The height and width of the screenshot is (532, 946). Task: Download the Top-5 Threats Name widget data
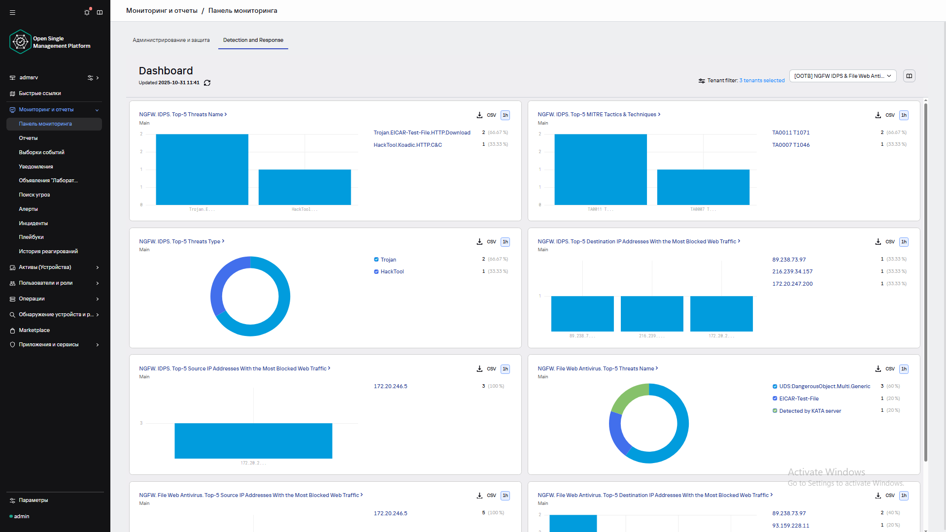click(479, 115)
